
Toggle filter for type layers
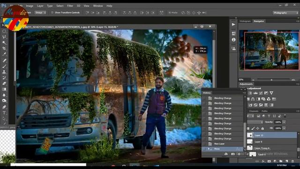(x=269, y=116)
